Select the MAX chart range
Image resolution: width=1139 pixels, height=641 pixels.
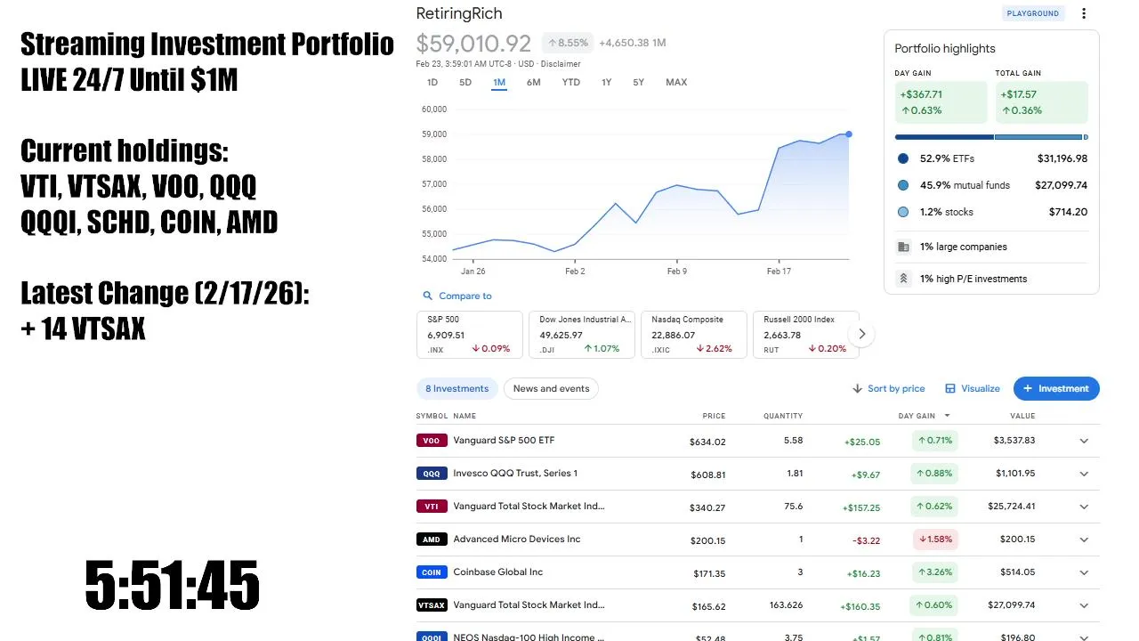pos(676,83)
